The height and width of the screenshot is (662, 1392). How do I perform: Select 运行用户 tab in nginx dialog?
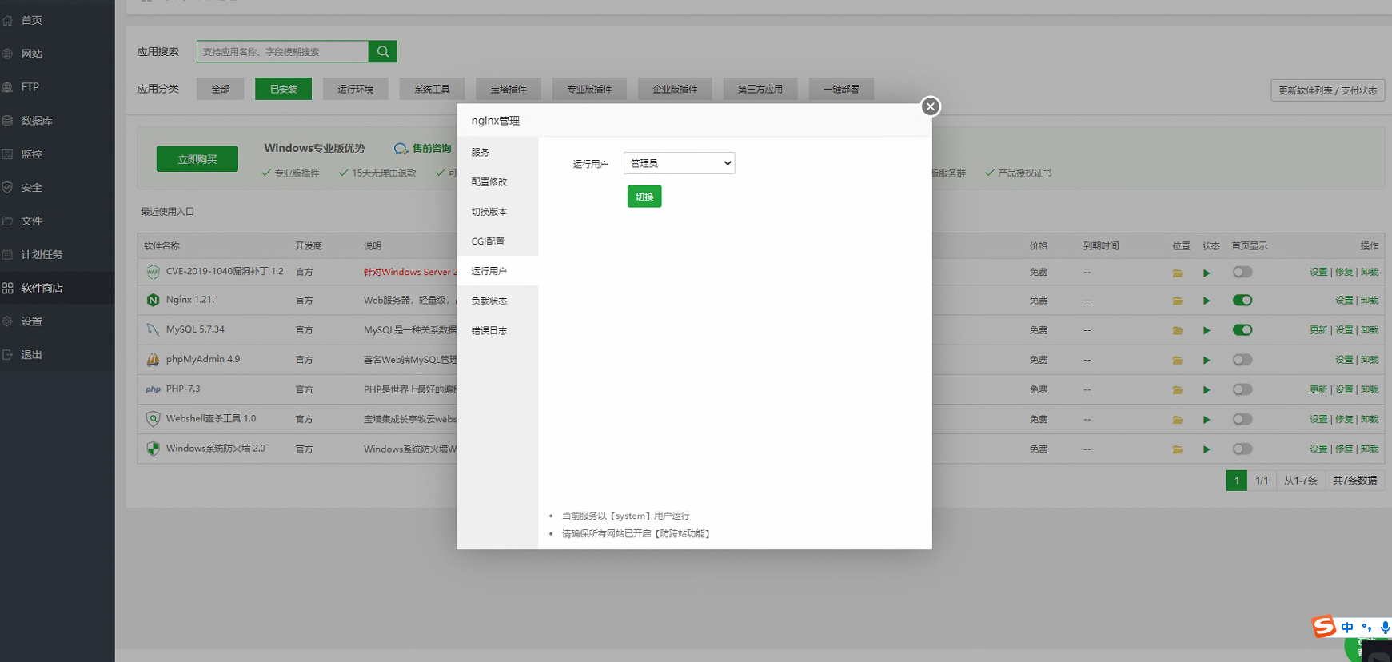tap(497, 271)
